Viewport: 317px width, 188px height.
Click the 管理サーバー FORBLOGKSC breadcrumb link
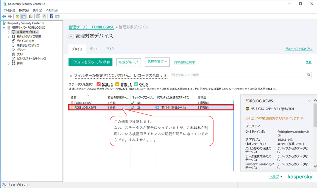tap(91, 27)
